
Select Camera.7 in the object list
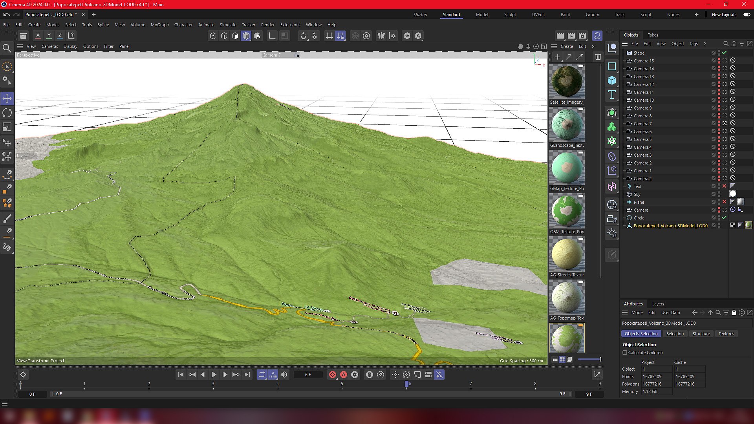(x=642, y=123)
